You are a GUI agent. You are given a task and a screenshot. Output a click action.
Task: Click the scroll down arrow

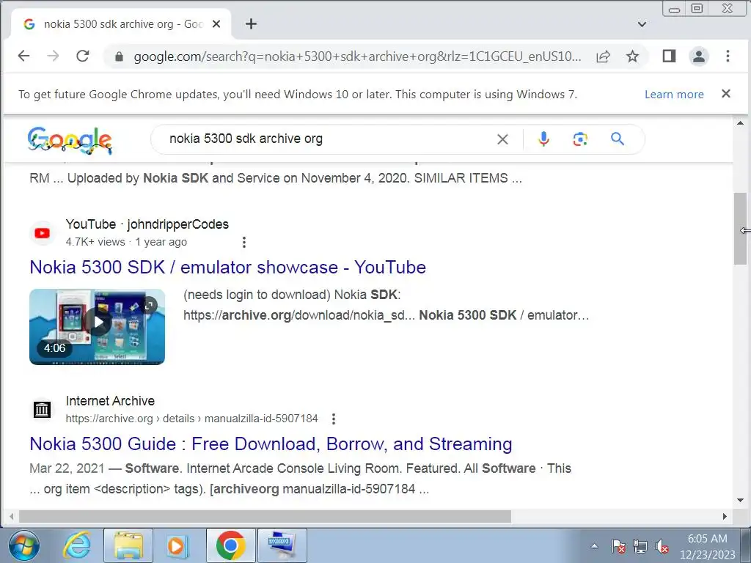pyautogui.click(x=741, y=500)
